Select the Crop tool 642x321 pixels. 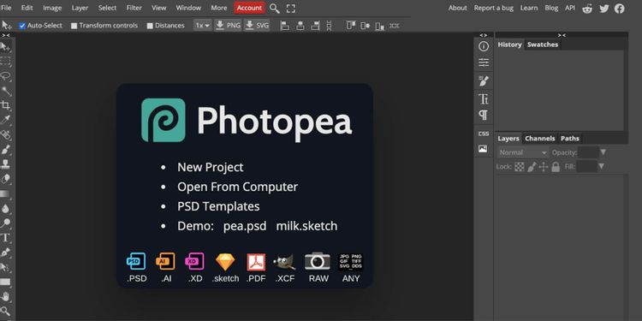(x=5, y=105)
